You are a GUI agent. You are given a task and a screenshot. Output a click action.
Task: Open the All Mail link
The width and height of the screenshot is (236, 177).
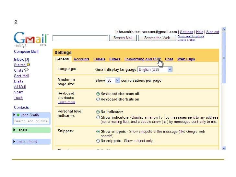[x=20, y=87]
